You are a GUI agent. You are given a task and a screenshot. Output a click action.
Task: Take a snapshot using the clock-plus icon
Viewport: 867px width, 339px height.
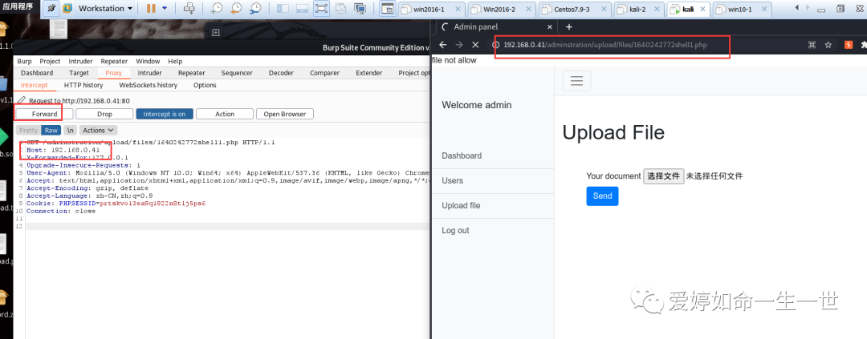[x=217, y=8]
